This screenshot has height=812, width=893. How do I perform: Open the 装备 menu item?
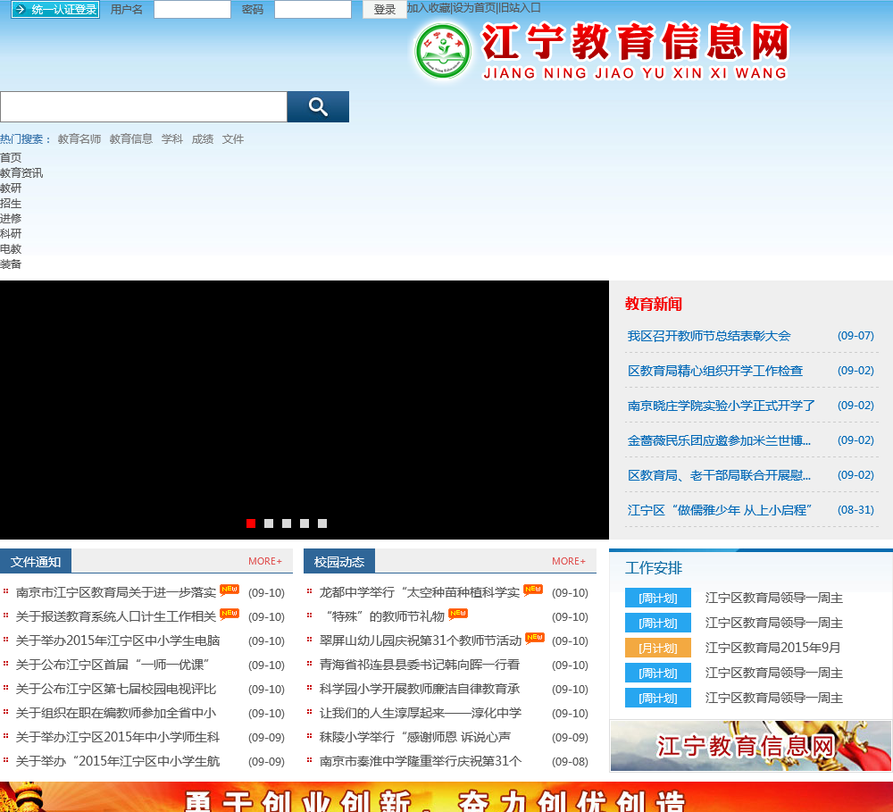11,264
